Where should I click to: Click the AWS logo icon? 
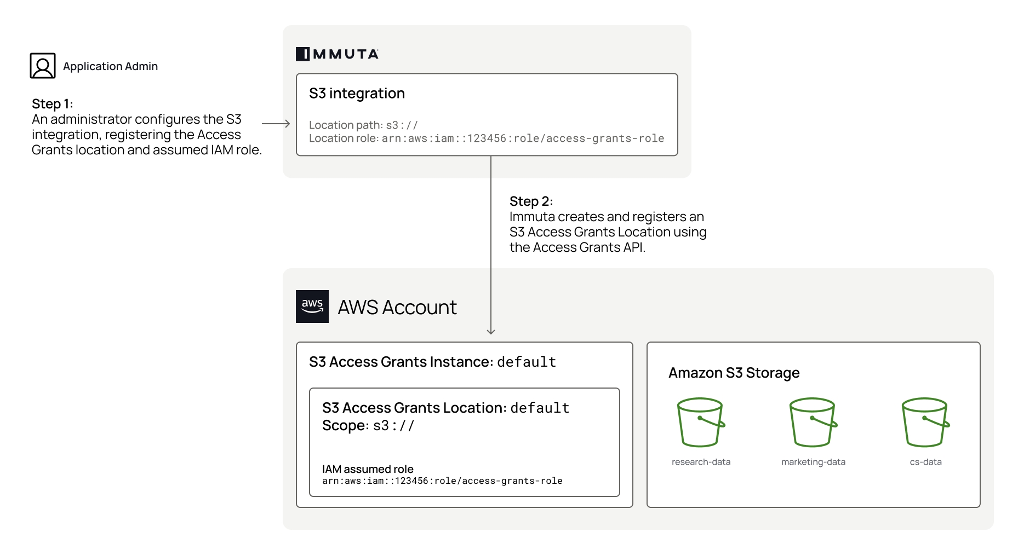point(312,307)
